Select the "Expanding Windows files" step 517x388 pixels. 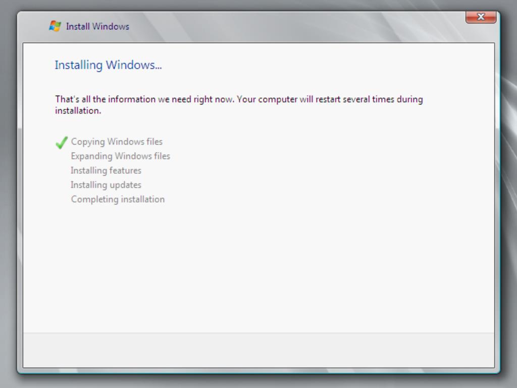[x=120, y=156]
